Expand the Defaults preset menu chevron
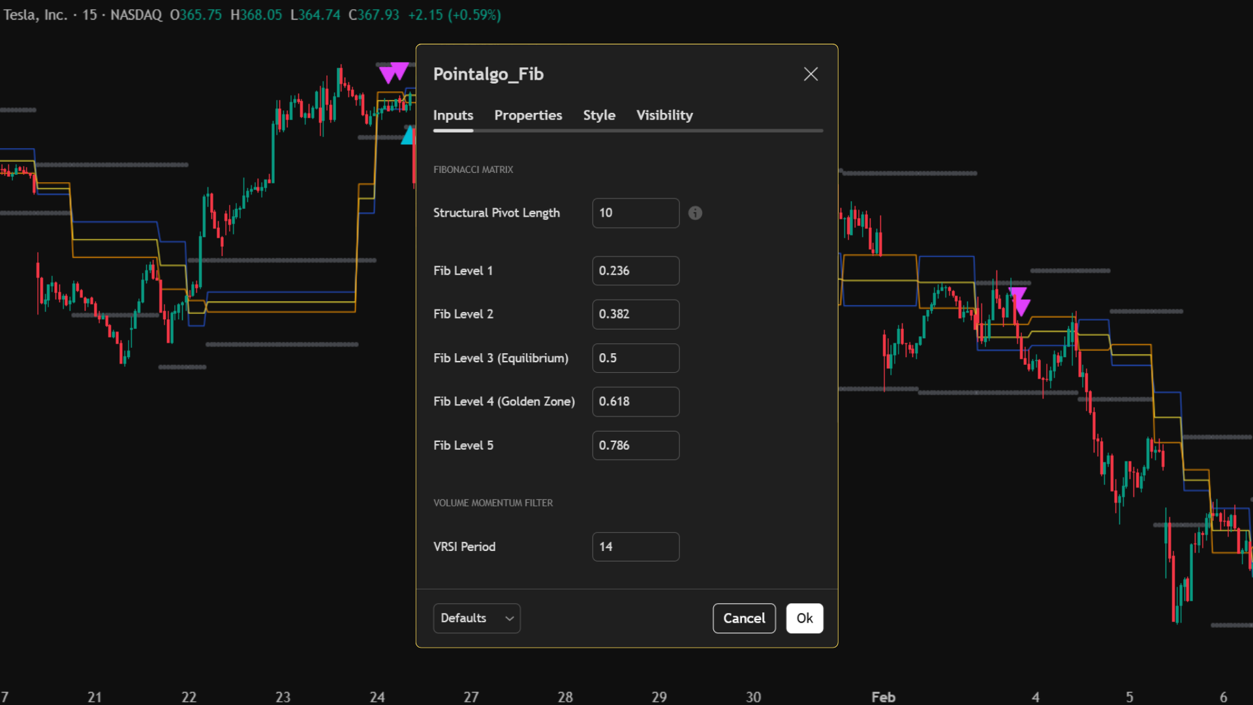This screenshot has height=705, width=1253. pyautogui.click(x=510, y=618)
